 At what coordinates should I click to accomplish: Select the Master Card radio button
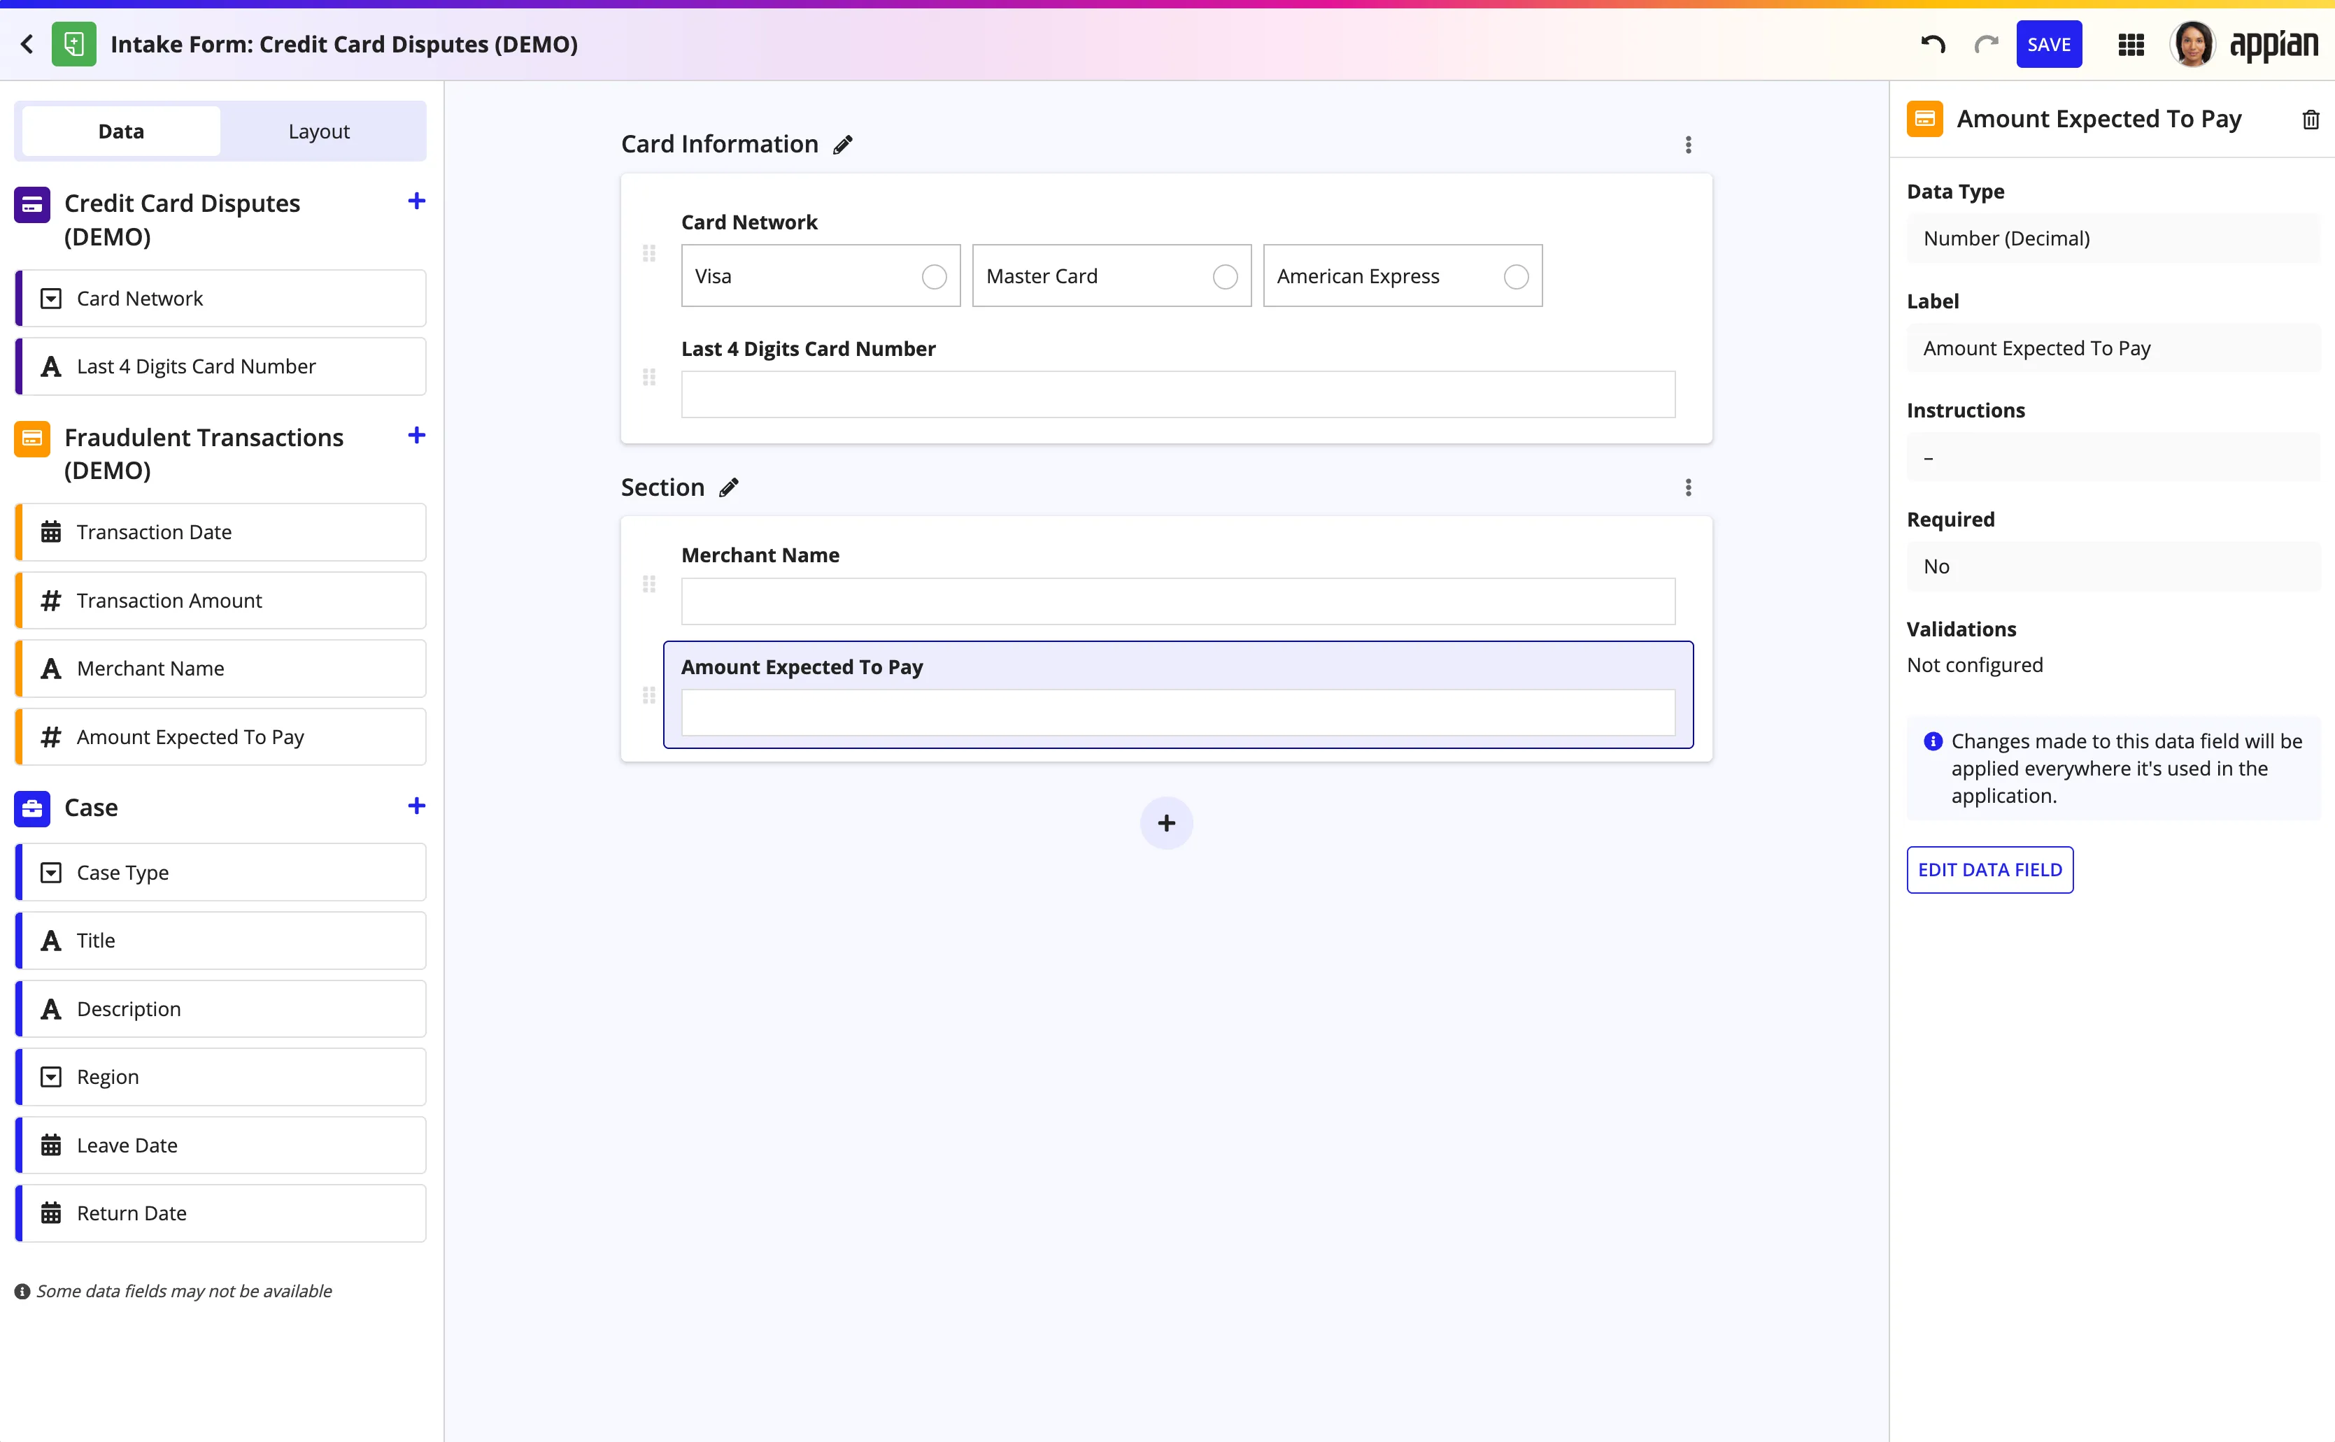click(x=1226, y=276)
